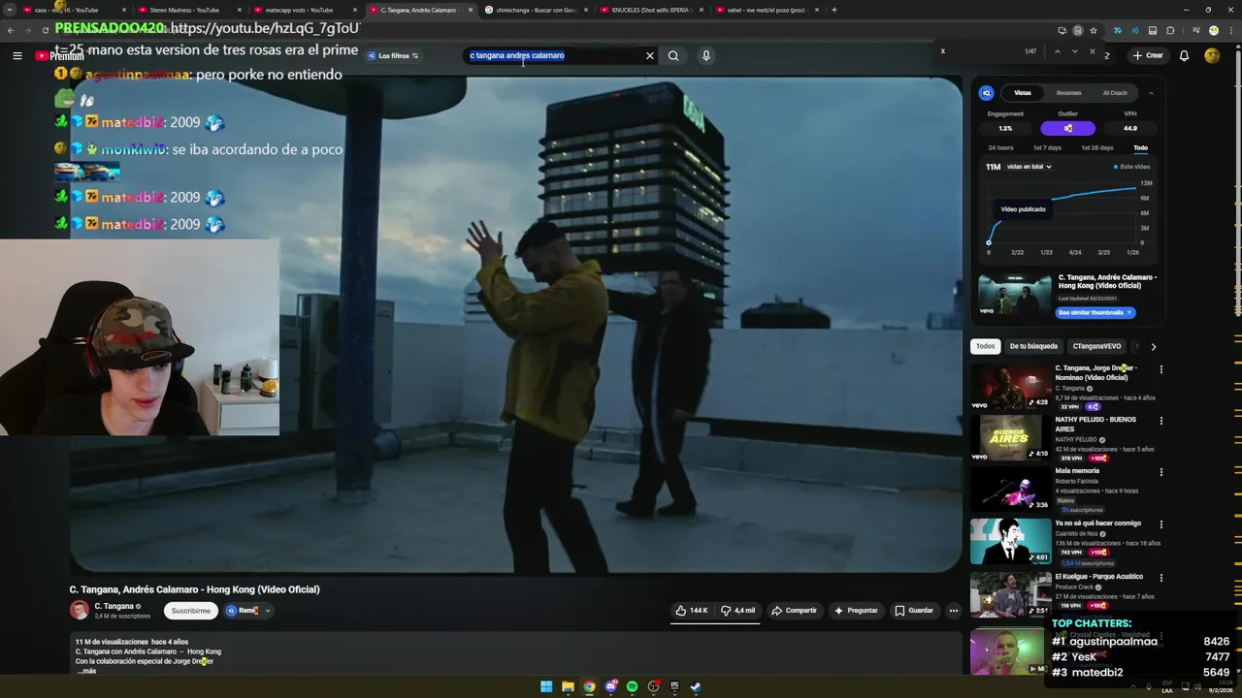The height and width of the screenshot is (698, 1242).
Task: Toggle the Outlier metric pill
Action: click(1067, 128)
